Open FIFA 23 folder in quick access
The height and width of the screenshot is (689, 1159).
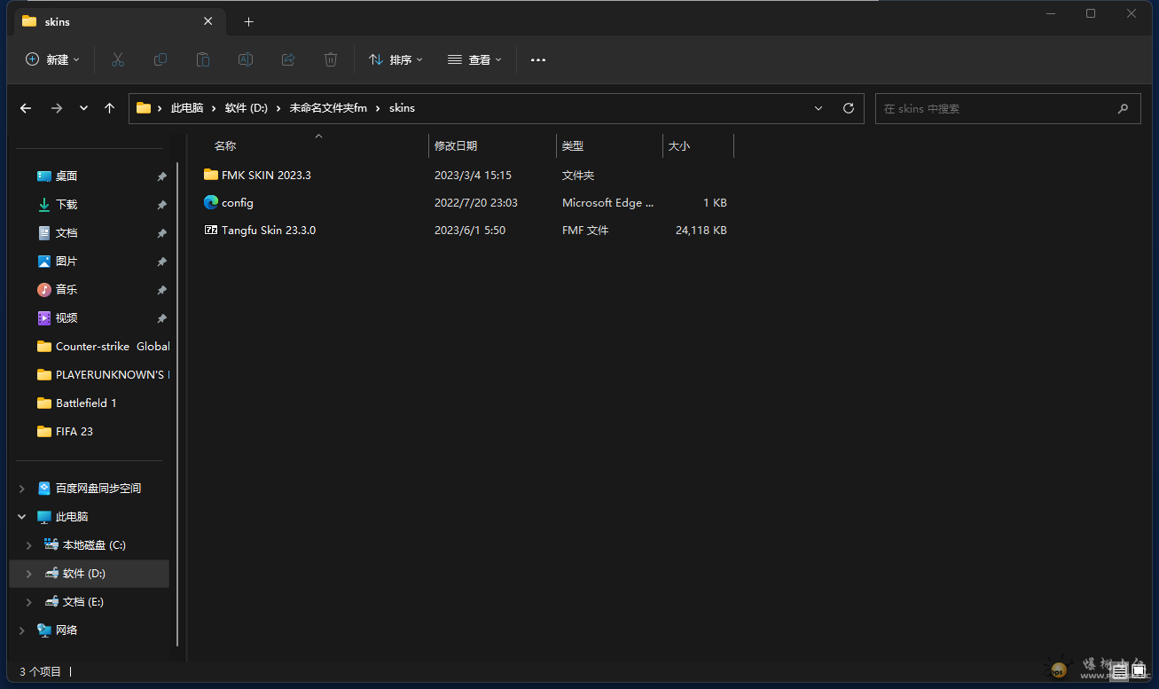(74, 432)
